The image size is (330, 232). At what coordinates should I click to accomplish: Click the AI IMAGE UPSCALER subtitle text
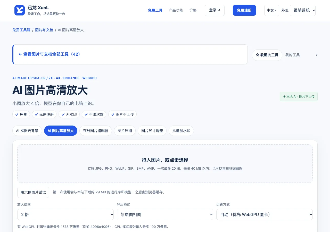55,78
